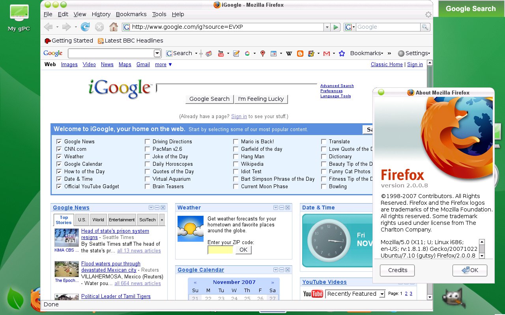
Task: Open the Weather gadget menu arrow
Action: [x=276, y=208]
